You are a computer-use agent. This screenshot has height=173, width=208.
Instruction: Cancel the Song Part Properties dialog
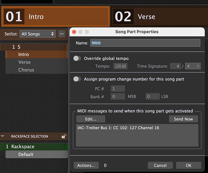click(x=160, y=165)
